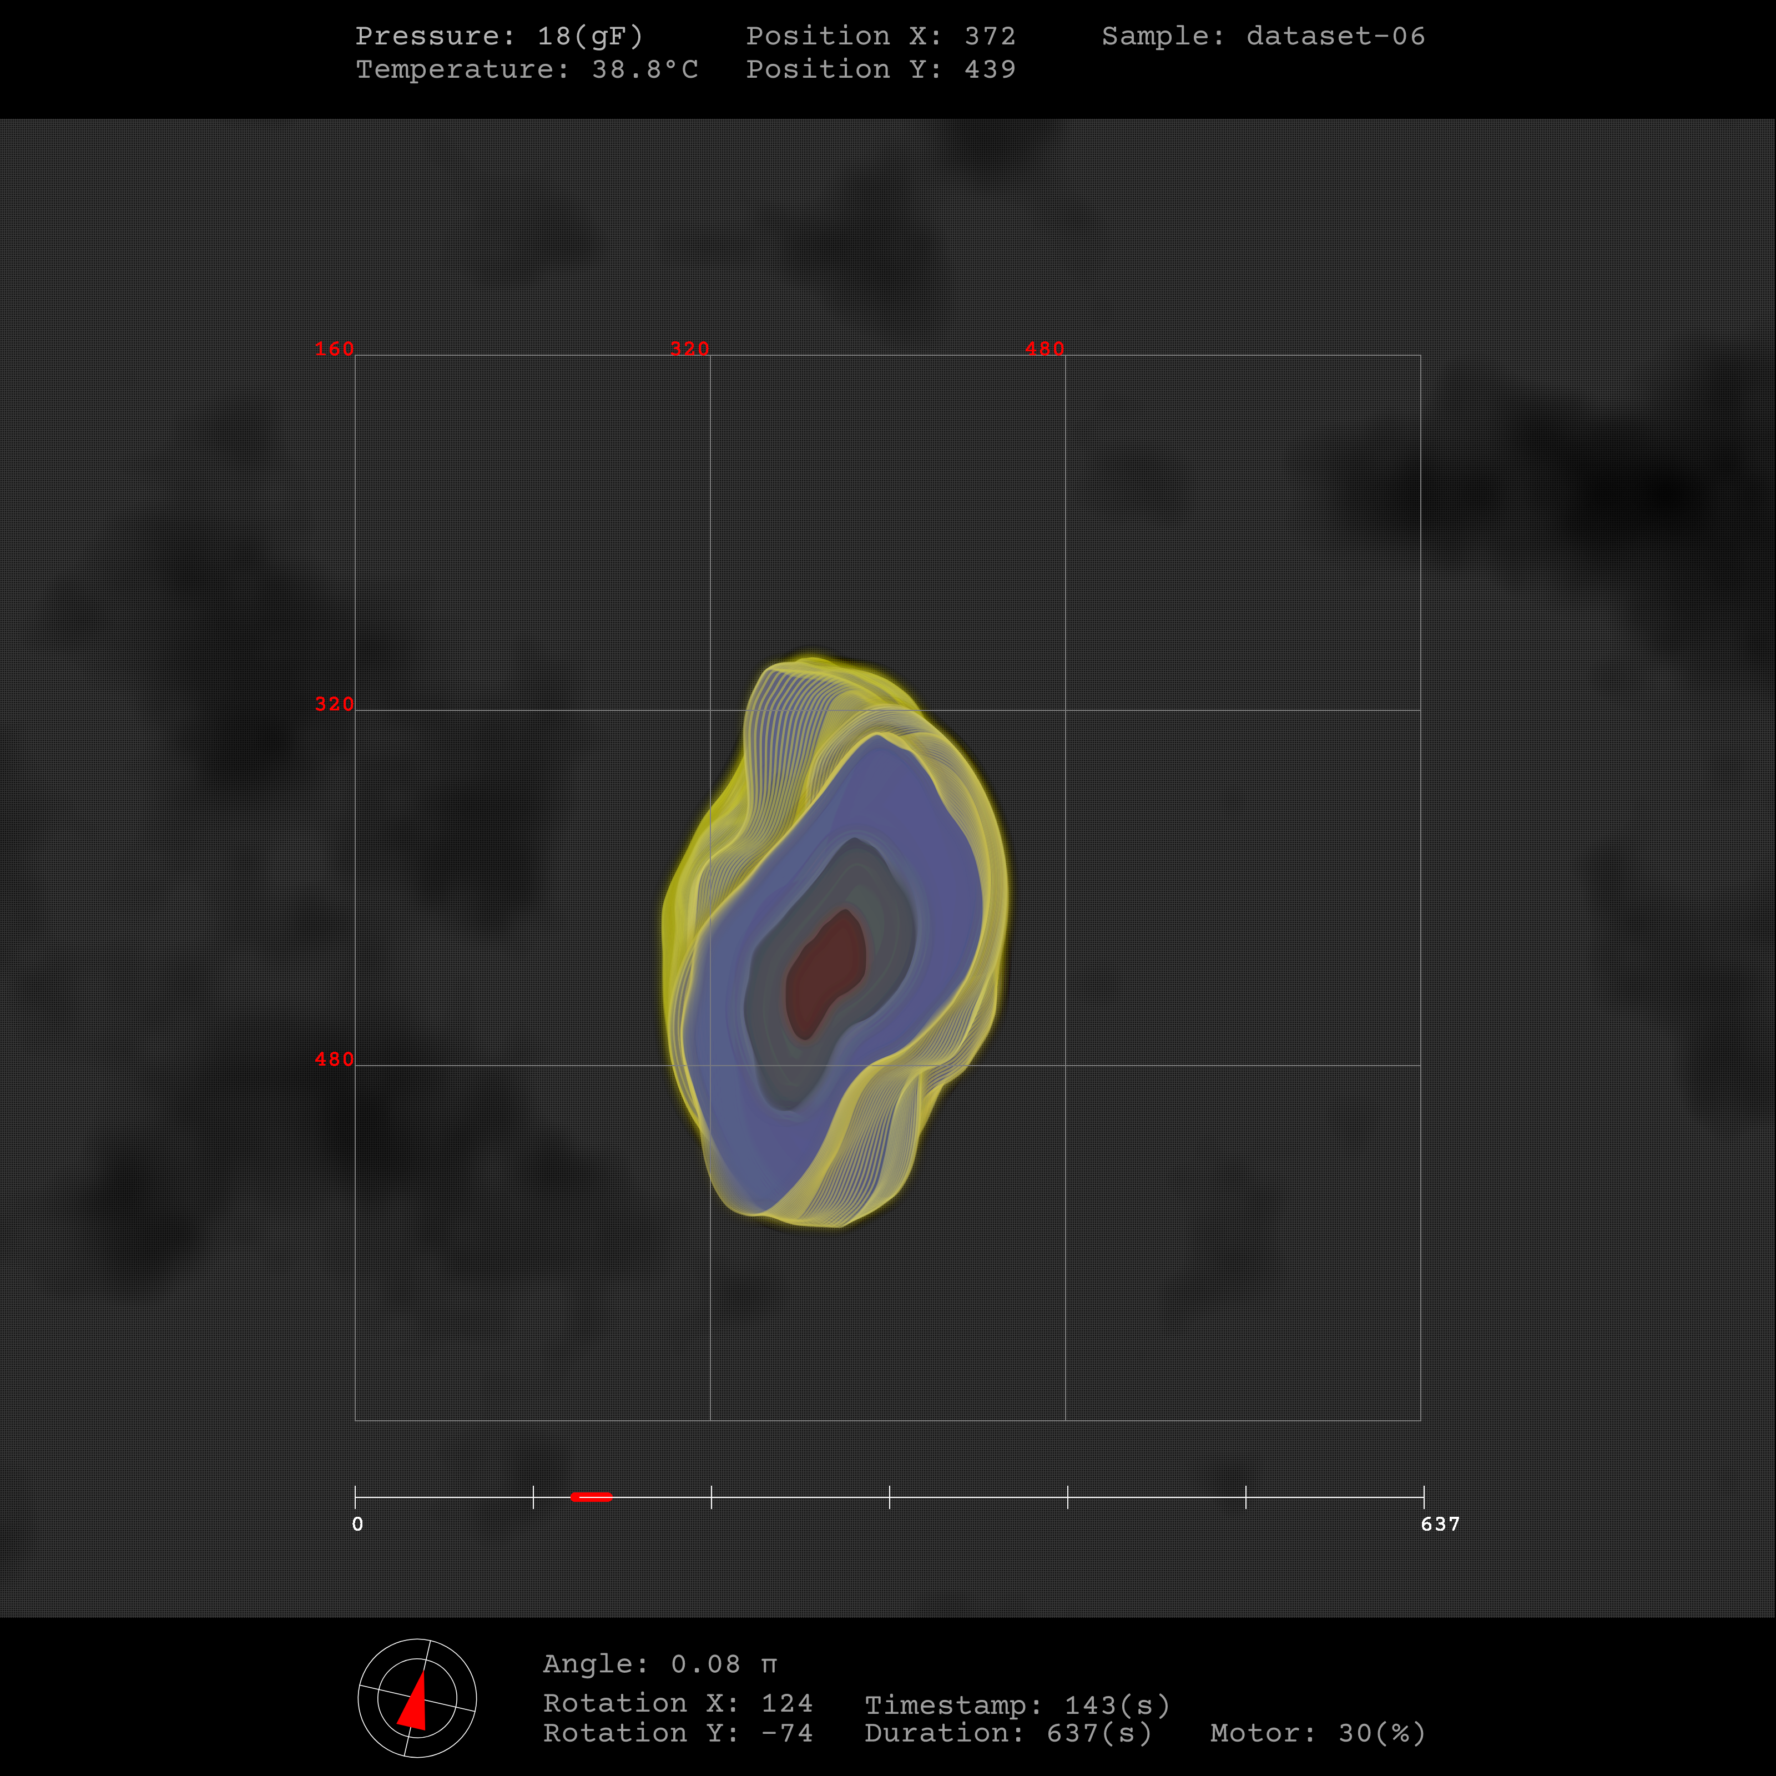Click the Rotation X 124 readout
The height and width of the screenshot is (1776, 1776).
(x=678, y=1702)
